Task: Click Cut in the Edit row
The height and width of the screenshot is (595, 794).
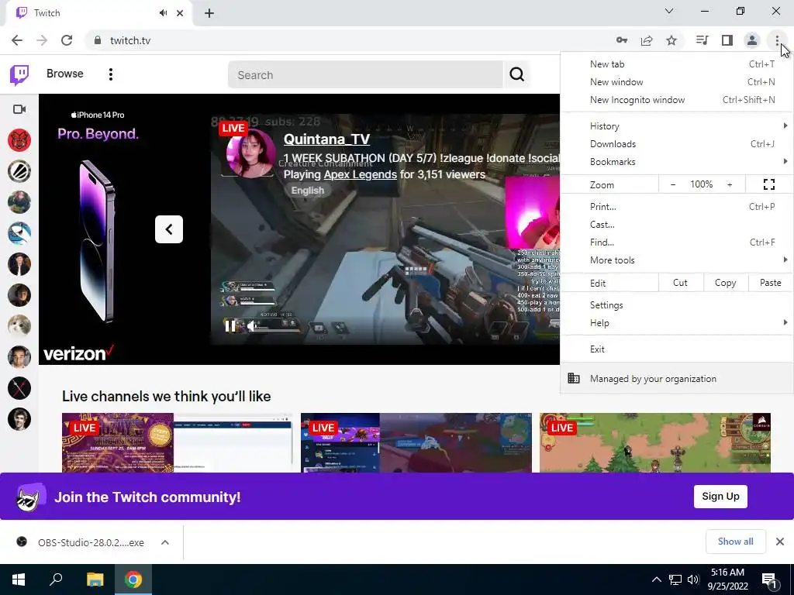Action: (x=680, y=283)
